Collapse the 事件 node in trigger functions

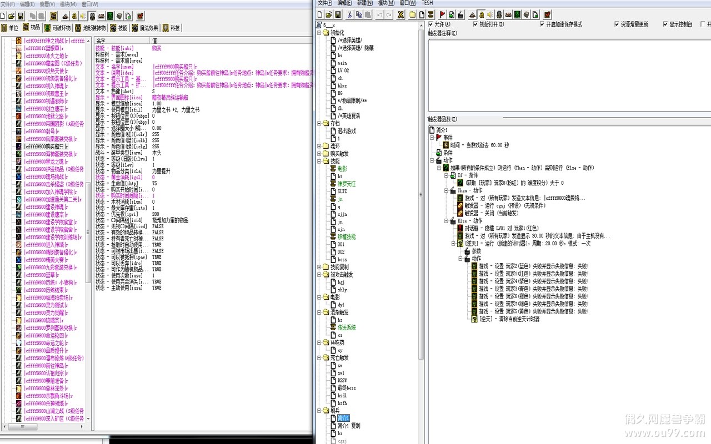coord(432,137)
